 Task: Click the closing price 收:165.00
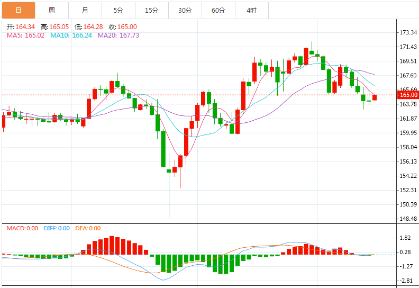coord(123,27)
